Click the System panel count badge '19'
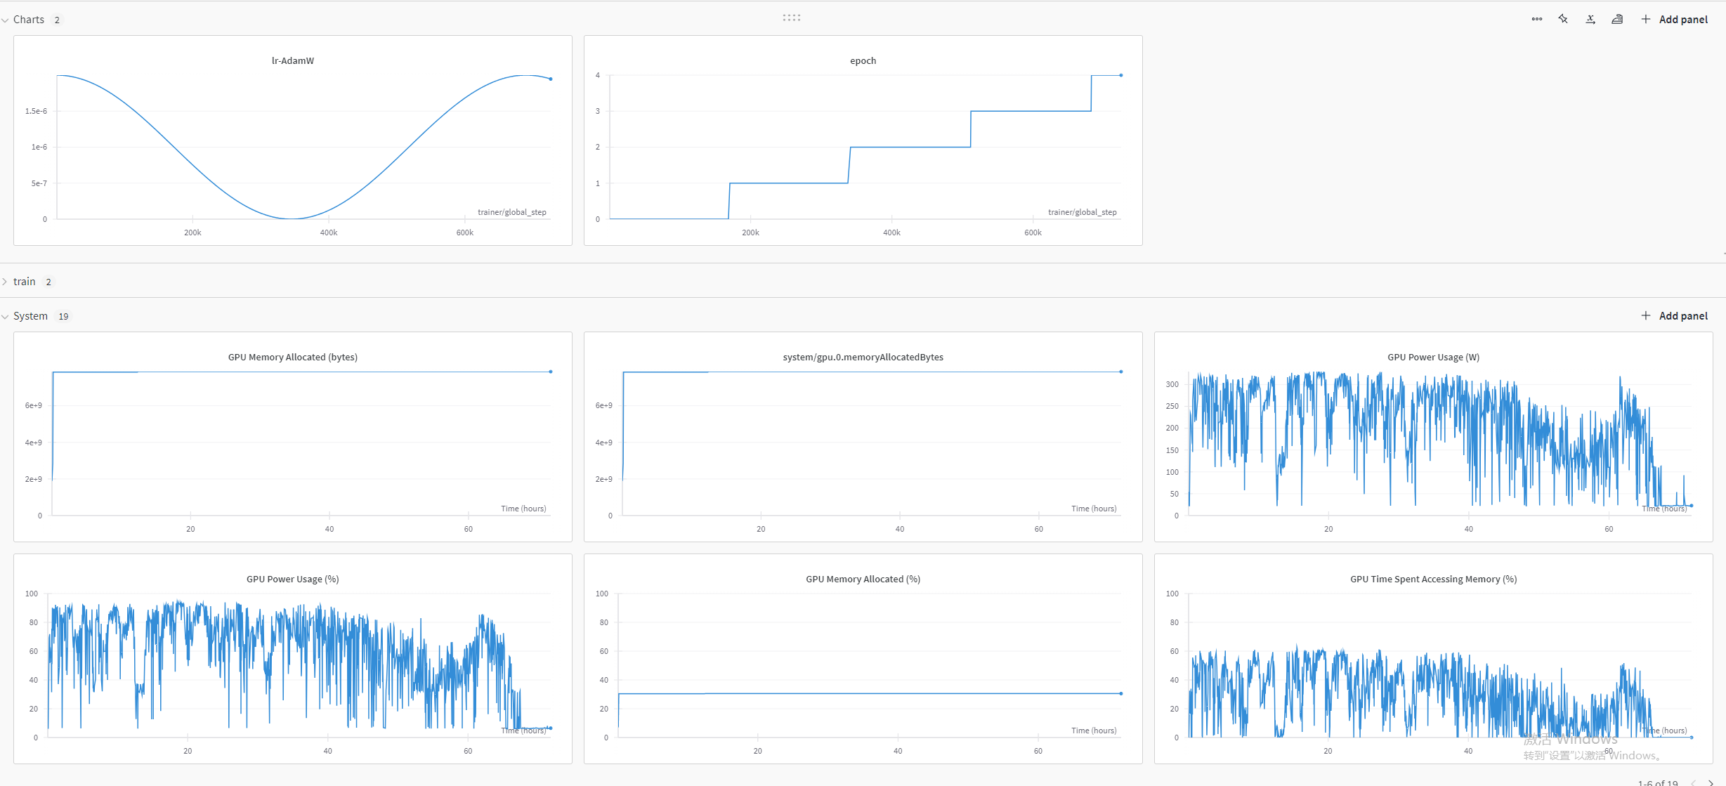1726x786 pixels. [63, 317]
